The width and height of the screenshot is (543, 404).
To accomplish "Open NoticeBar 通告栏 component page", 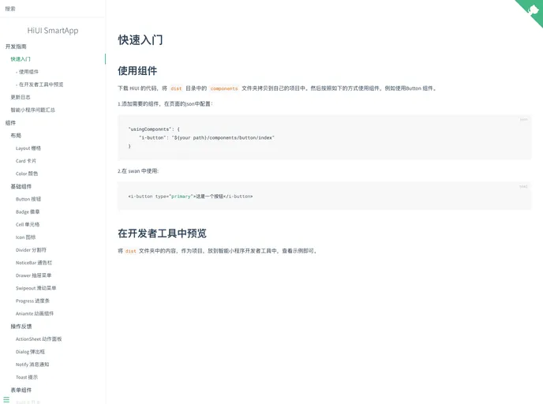I will coord(34,263).
